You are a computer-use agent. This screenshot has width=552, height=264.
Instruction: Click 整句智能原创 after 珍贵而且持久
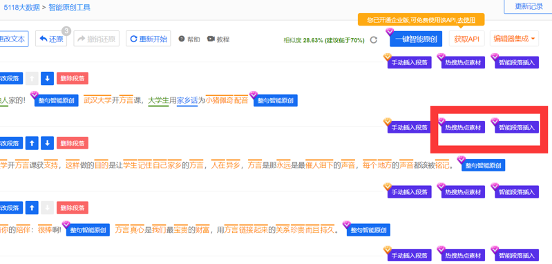click(x=369, y=231)
